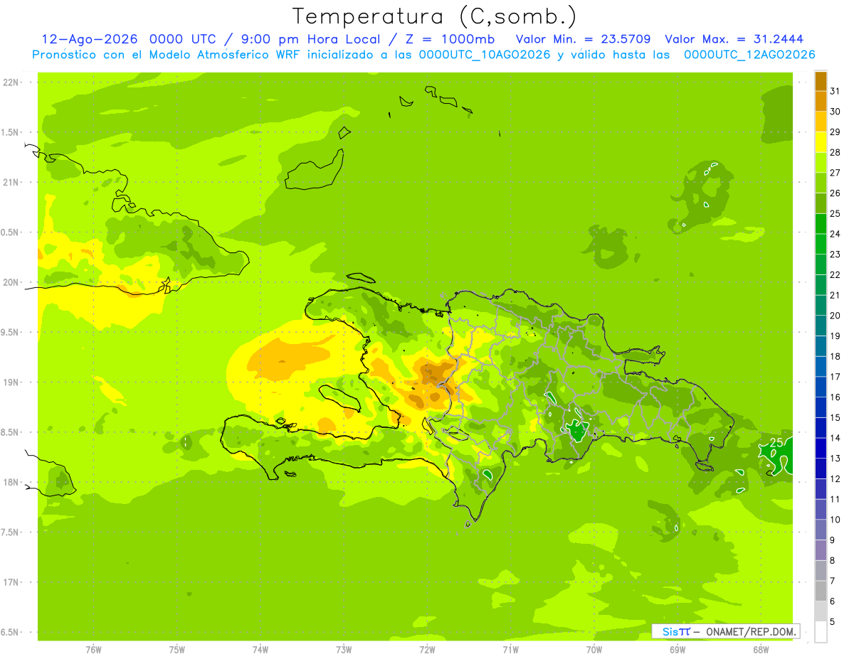Click legend scale value 23
The width and height of the screenshot is (854, 659).
click(x=835, y=254)
